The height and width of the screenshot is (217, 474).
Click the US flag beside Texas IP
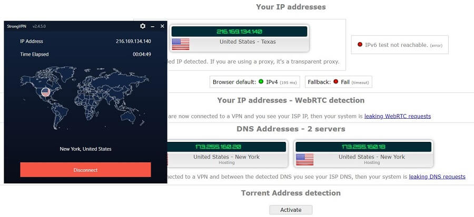[181, 44]
